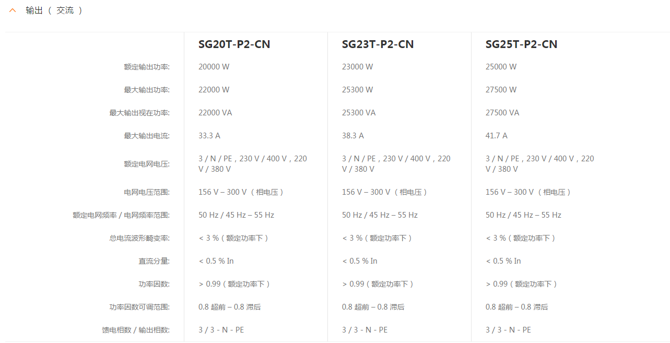Image resolution: width=670 pixels, height=343 pixels.
Task: Click the 功率因数可调范围 row label
Action: tap(139, 307)
